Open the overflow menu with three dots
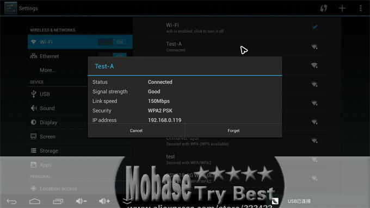The height and width of the screenshot is (208, 370). pyautogui.click(x=361, y=8)
